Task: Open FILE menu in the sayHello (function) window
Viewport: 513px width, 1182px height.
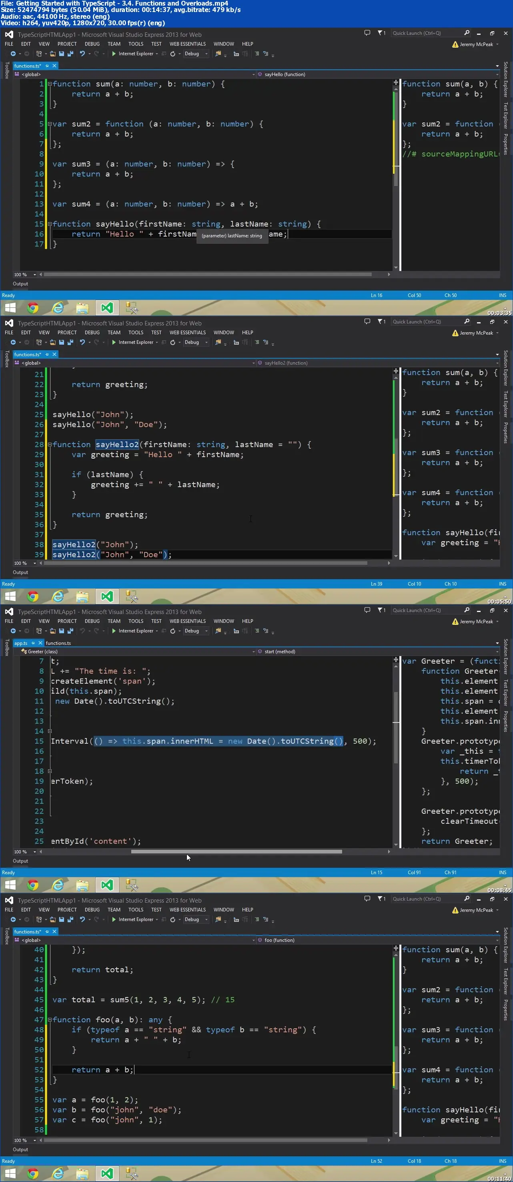Action: click(9, 44)
